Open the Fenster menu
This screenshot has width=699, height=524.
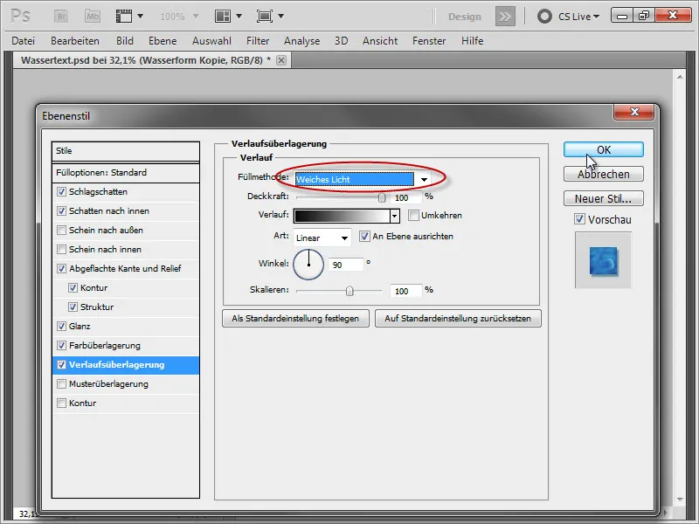[429, 41]
